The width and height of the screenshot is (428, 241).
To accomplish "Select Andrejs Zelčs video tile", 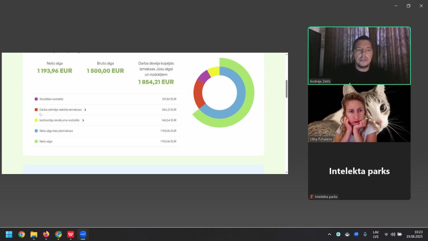I will (359, 56).
